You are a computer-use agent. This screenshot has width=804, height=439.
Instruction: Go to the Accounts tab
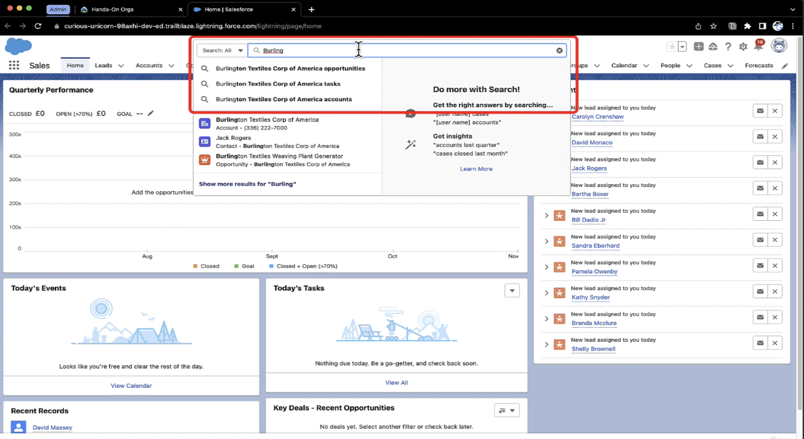[x=149, y=65]
